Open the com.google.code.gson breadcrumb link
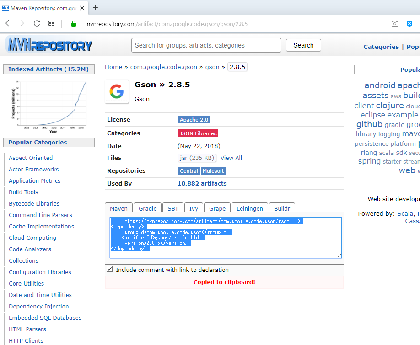The image size is (420, 345). [x=164, y=67]
